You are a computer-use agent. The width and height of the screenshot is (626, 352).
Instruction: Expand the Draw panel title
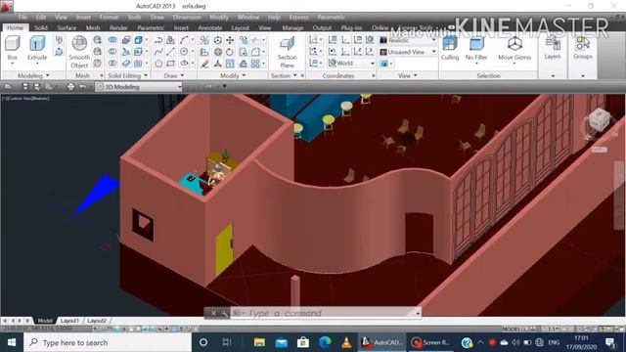point(174,75)
